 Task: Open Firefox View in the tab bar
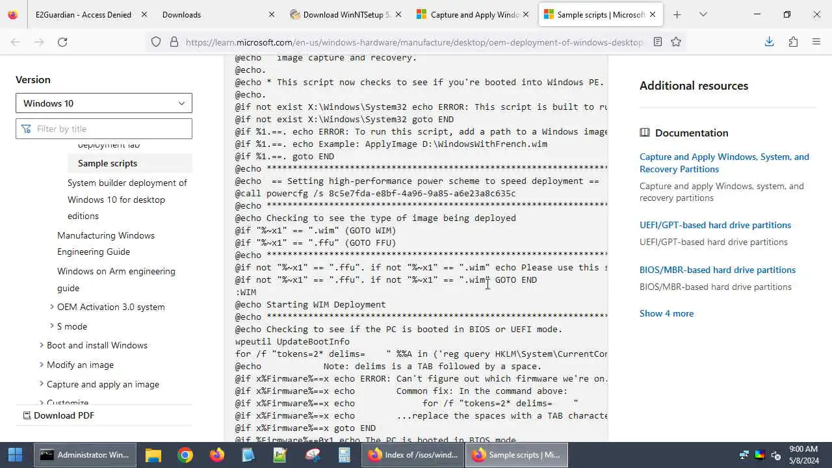[x=13, y=14]
